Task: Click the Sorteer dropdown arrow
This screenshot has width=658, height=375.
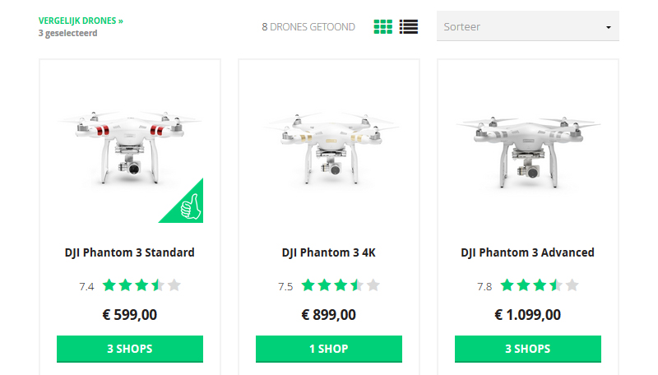Action: pos(608,27)
